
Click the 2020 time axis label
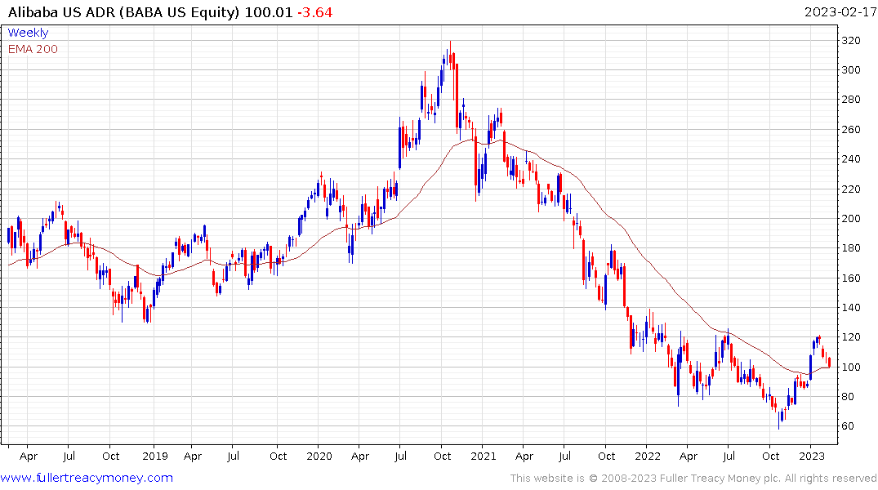click(x=319, y=456)
